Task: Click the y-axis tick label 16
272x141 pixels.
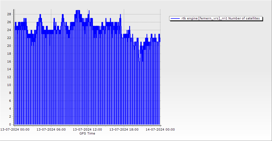Action: point(9,61)
